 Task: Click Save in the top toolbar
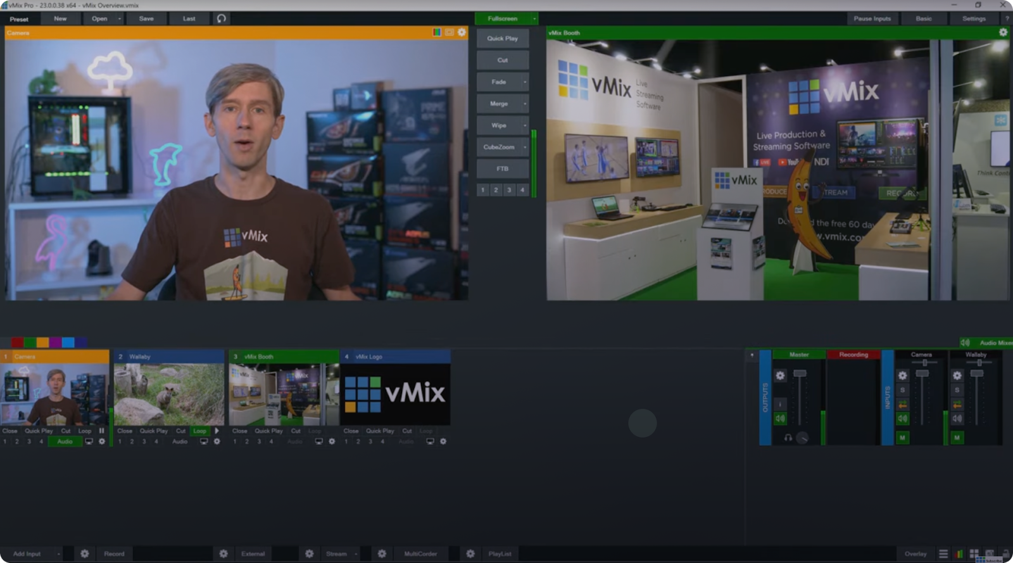coord(146,18)
